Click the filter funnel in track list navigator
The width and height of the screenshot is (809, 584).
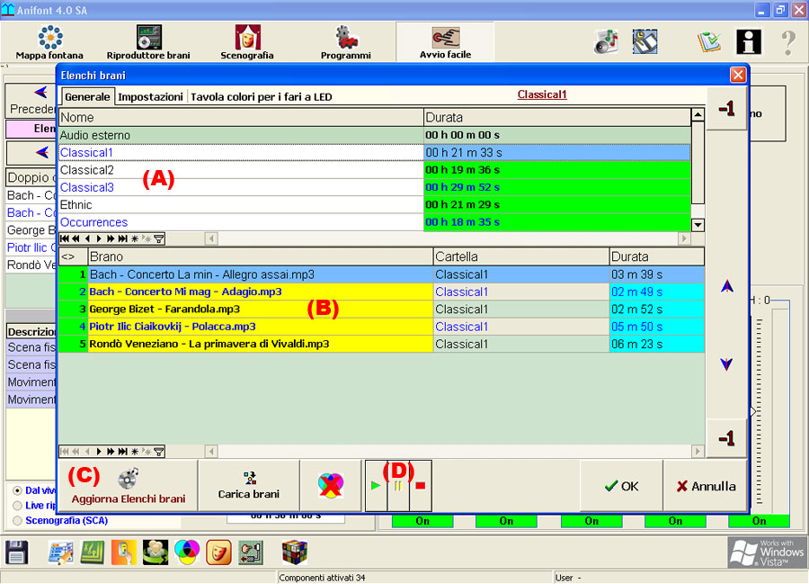tap(159, 452)
